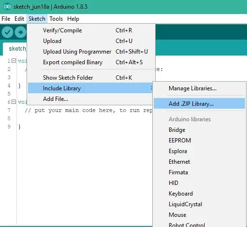Image resolution: width=247 pixels, height=227 pixels.
Task: Include the EEPROM library
Action: point(199,141)
